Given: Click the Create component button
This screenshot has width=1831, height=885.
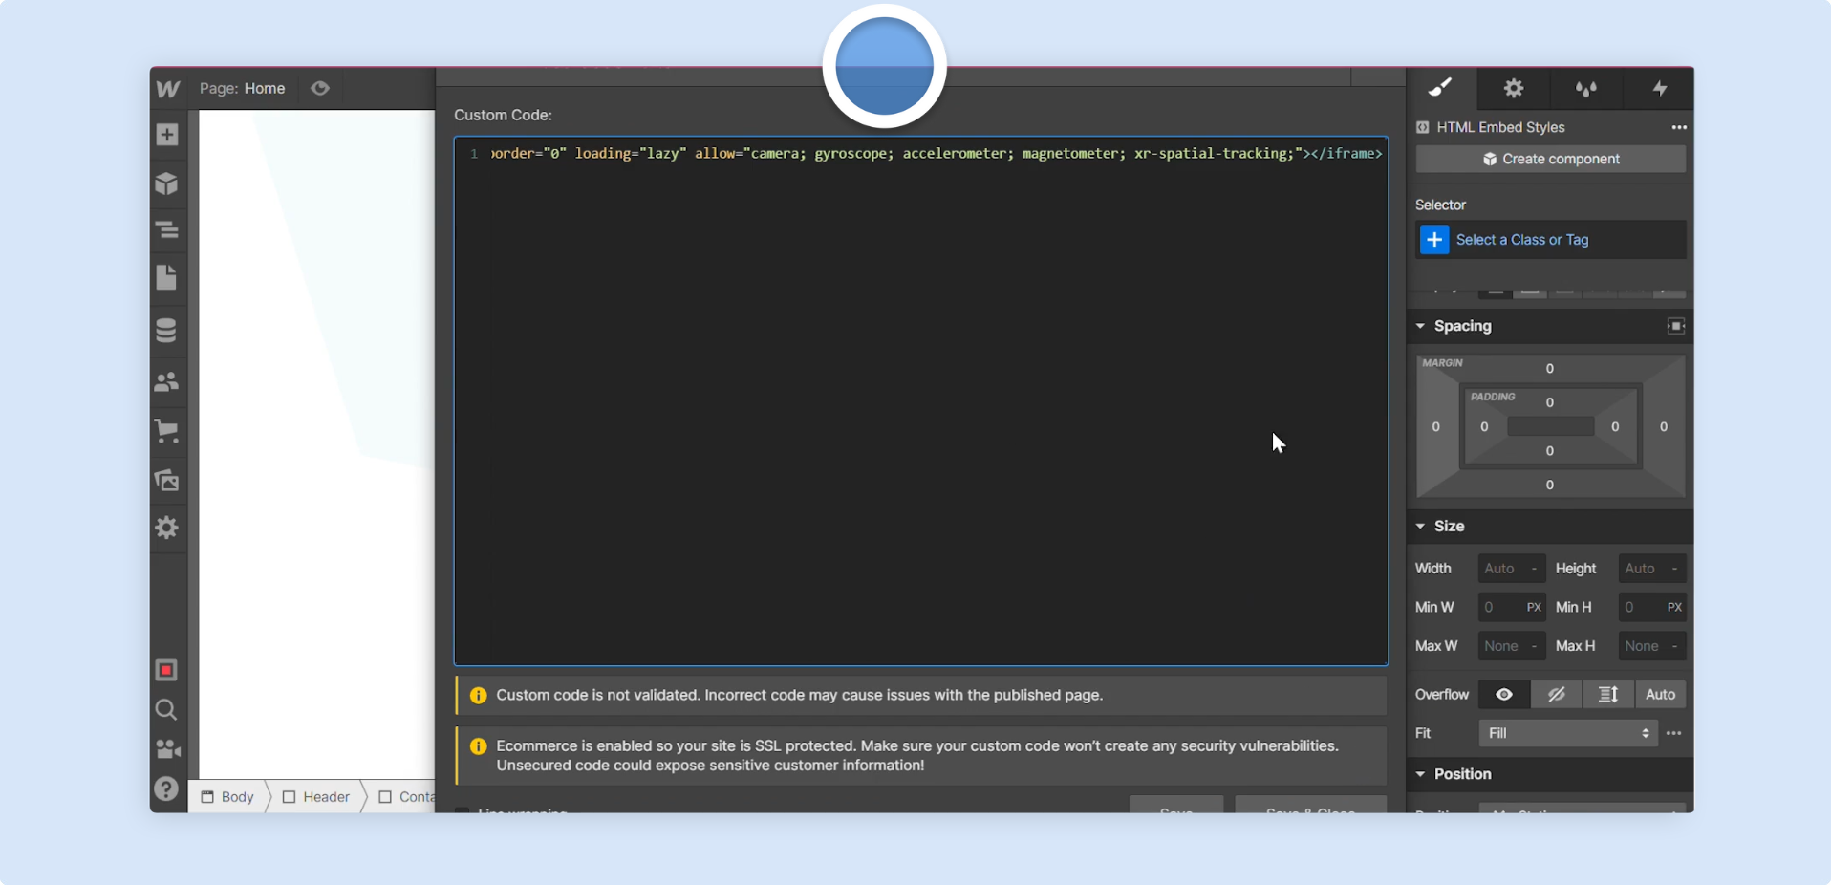Looking at the screenshot, I should click(x=1550, y=159).
